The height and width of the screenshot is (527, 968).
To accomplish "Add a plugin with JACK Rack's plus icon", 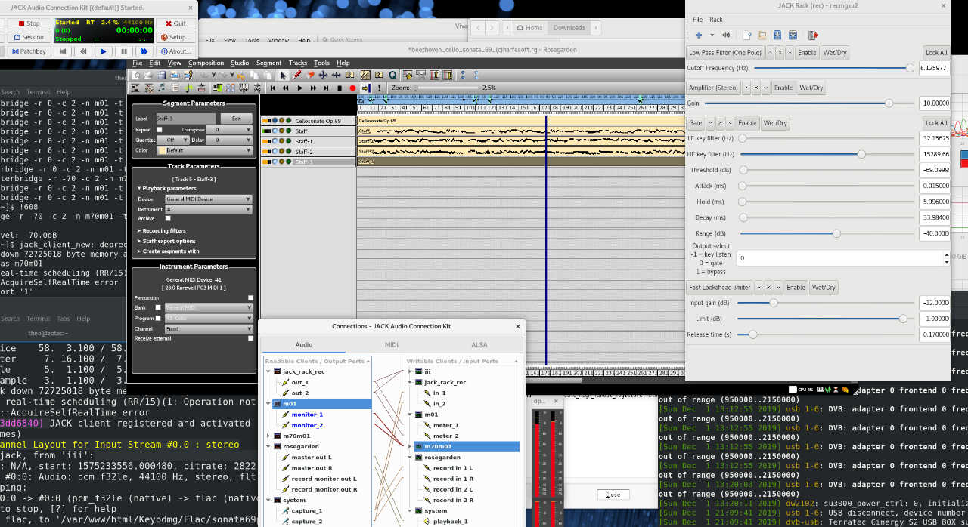I will 699,35.
